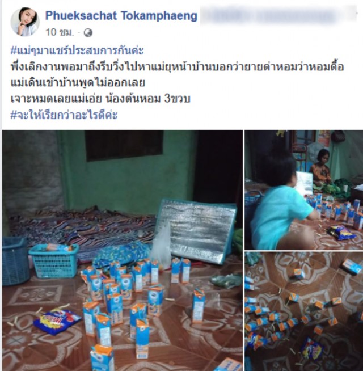Open bottom-right photo of scattered cartons
This screenshot has height=371, width=363.
[304, 311]
